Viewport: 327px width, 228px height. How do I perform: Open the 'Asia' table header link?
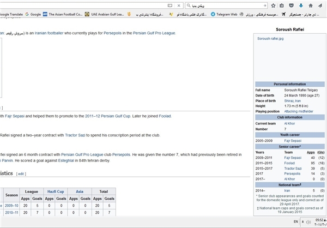click(x=80, y=191)
